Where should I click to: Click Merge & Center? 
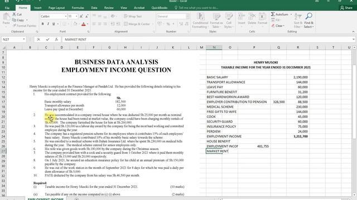[x=137, y=24]
